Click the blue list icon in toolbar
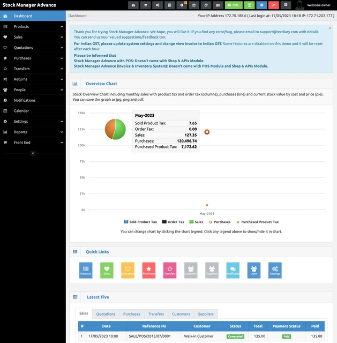 261,5
